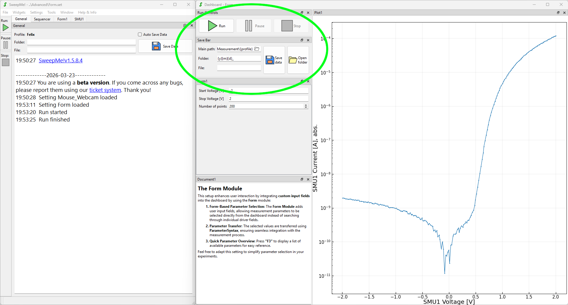Click Save data in the Save Bar
This screenshot has height=305, width=568.
tap(274, 60)
